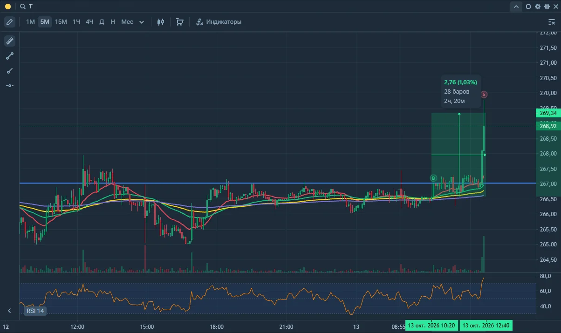Click the red S sell marker
Viewport: 561px width, 333px height.
point(484,95)
